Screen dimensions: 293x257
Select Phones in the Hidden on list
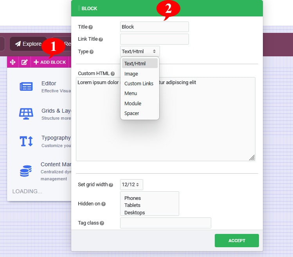pyautogui.click(x=133, y=198)
